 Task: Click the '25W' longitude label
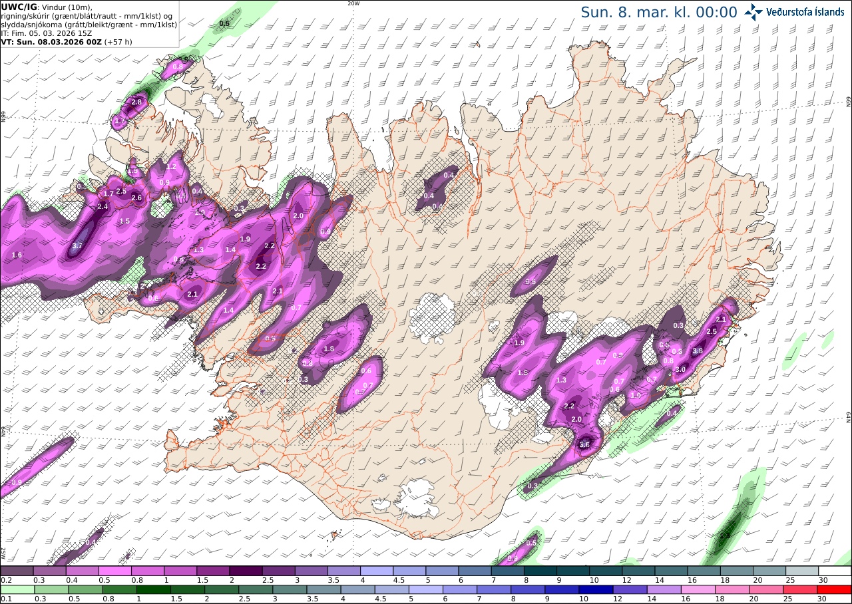[x=3, y=553]
